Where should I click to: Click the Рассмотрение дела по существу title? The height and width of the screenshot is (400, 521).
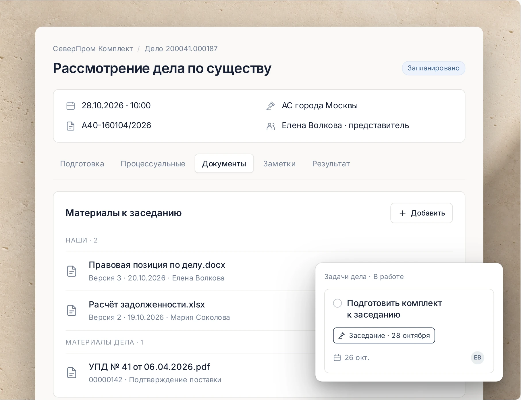(162, 68)
